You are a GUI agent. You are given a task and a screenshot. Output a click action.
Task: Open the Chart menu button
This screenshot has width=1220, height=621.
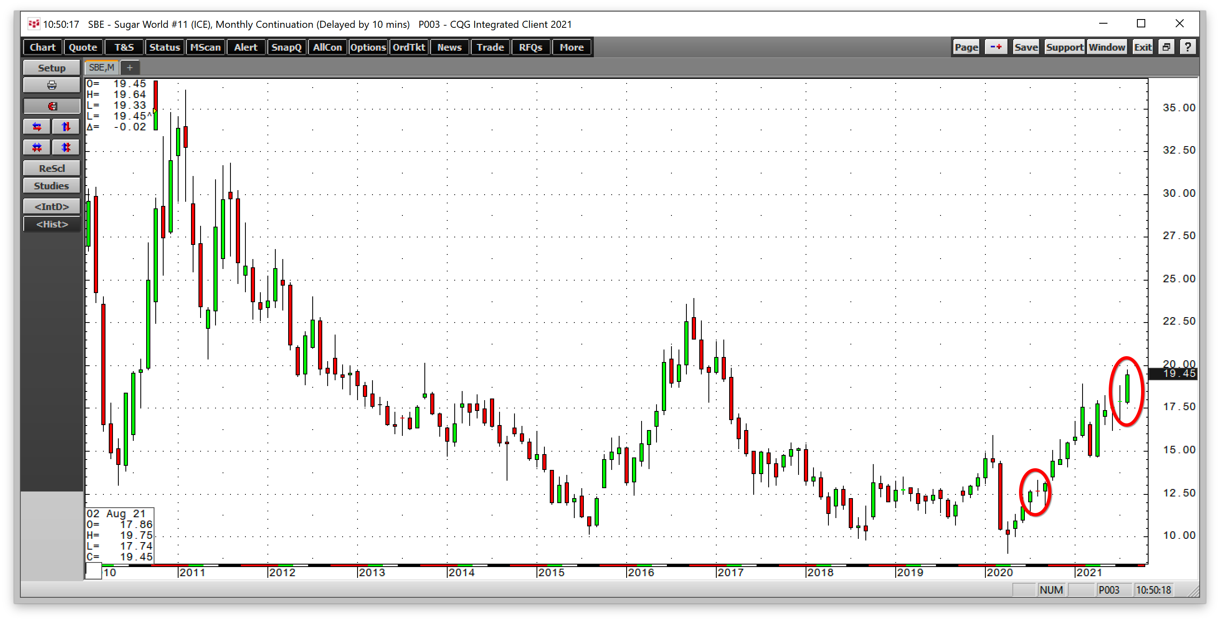tap(43, 47)
